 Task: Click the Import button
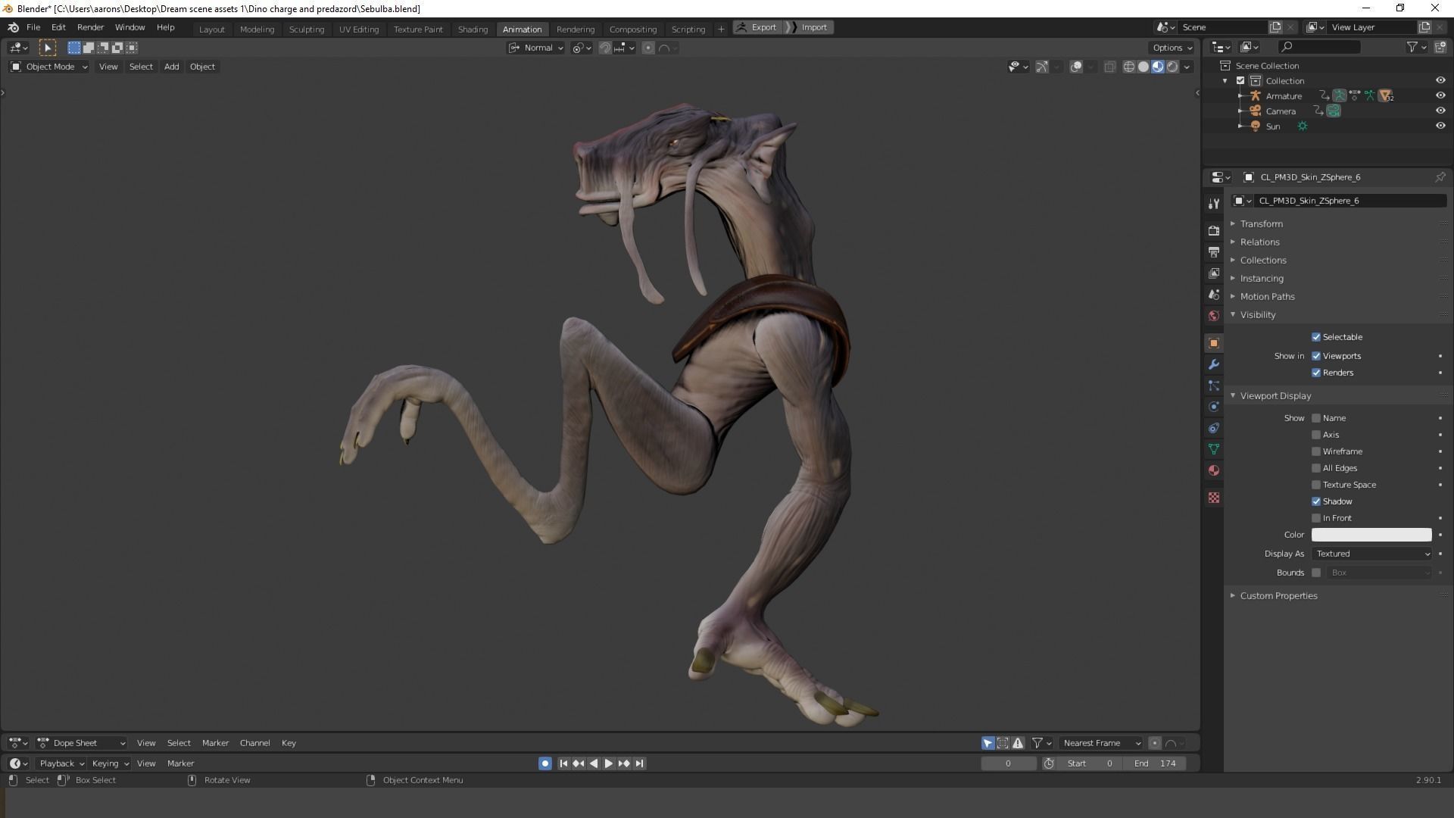click(809, 27)
